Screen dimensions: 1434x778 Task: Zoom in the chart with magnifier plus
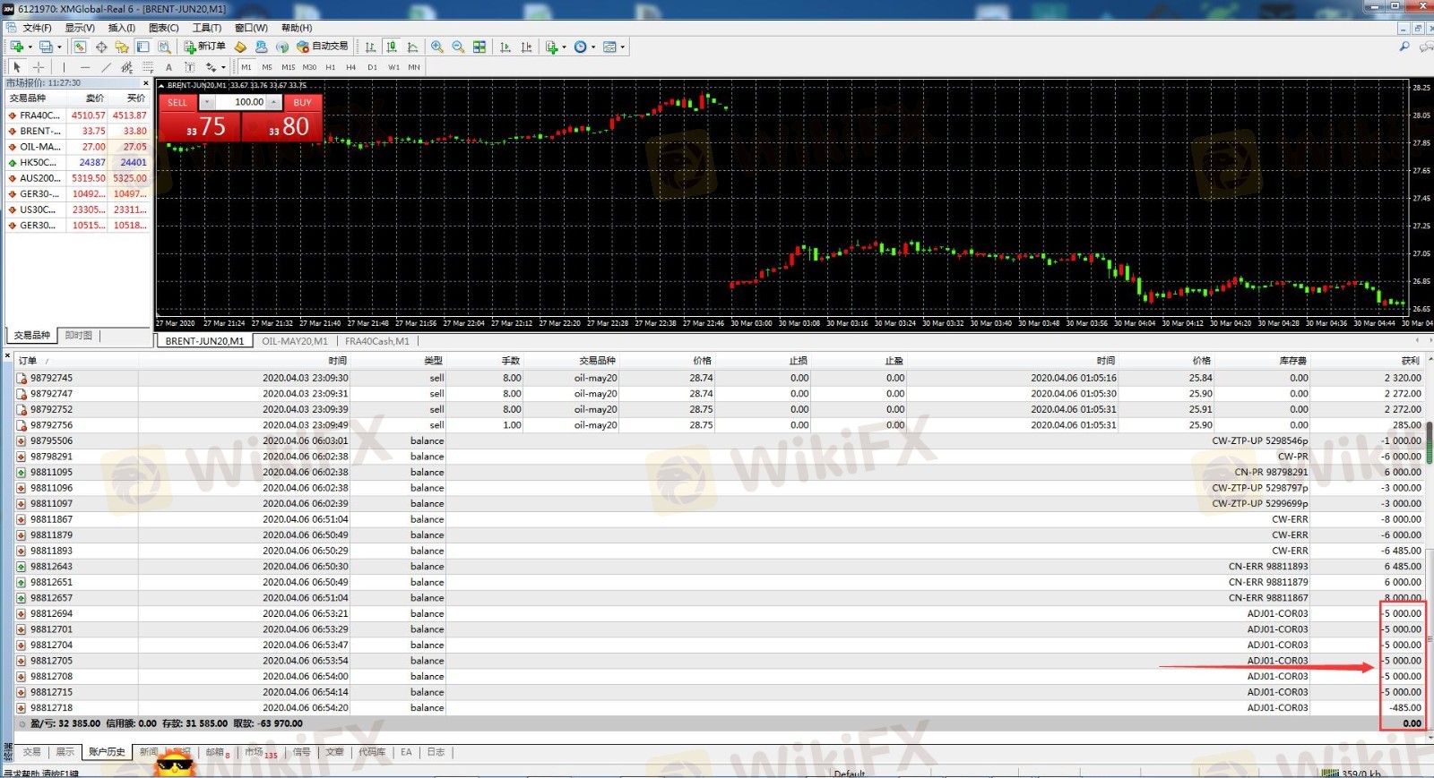436,47
